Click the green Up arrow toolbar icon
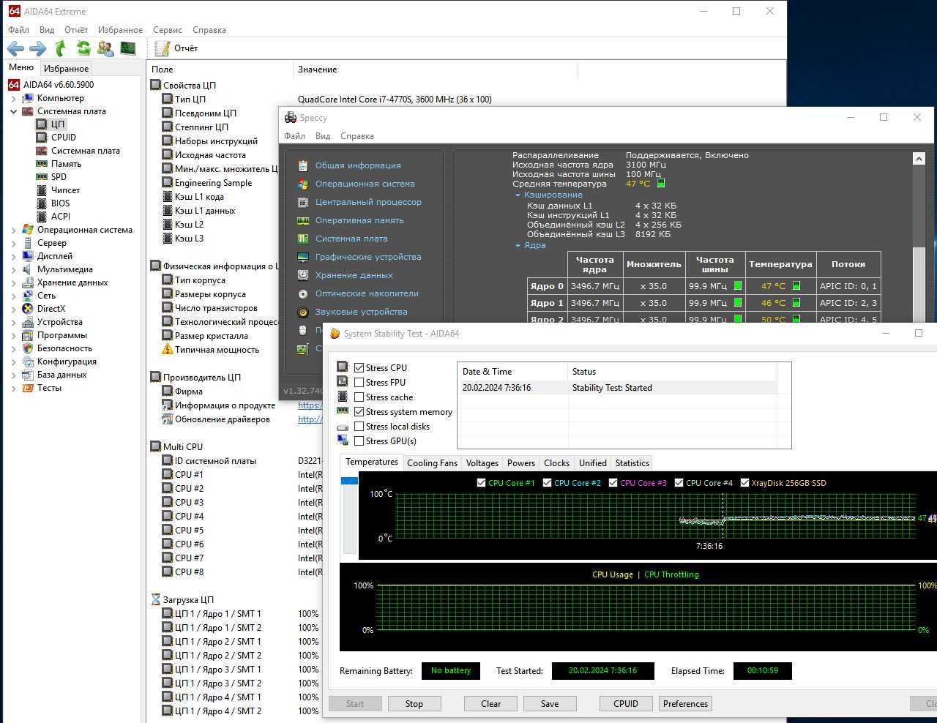This screenshot has height=723, width=937. point(61,48)
